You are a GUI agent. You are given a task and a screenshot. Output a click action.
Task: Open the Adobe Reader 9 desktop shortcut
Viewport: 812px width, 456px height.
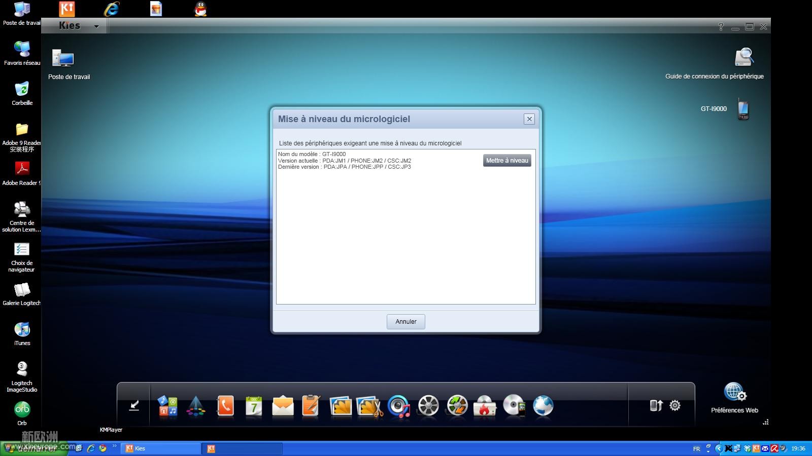[22, 169]
